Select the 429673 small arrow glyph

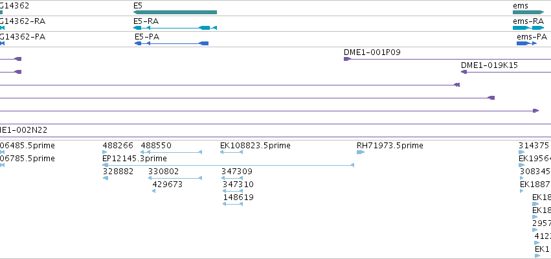154,191
